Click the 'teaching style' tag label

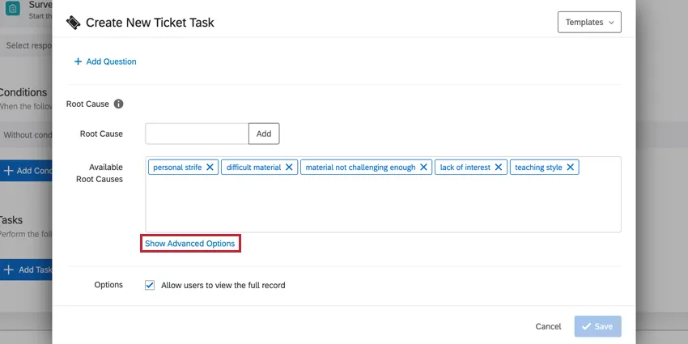point(538,168)
